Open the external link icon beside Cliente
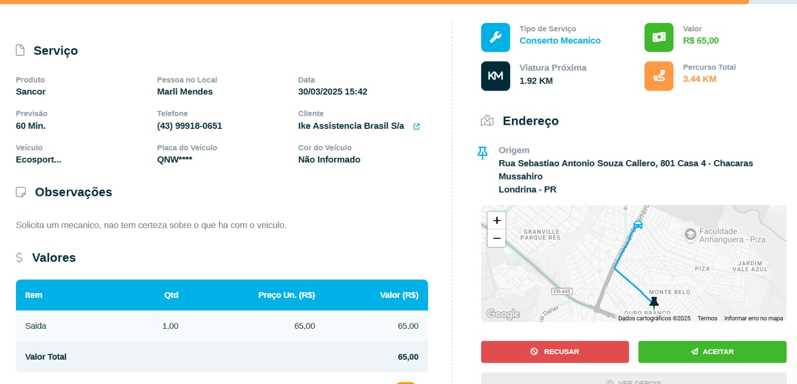Viewport: 797px width, 384px height. pyautogui.click(x=416, y=126)
